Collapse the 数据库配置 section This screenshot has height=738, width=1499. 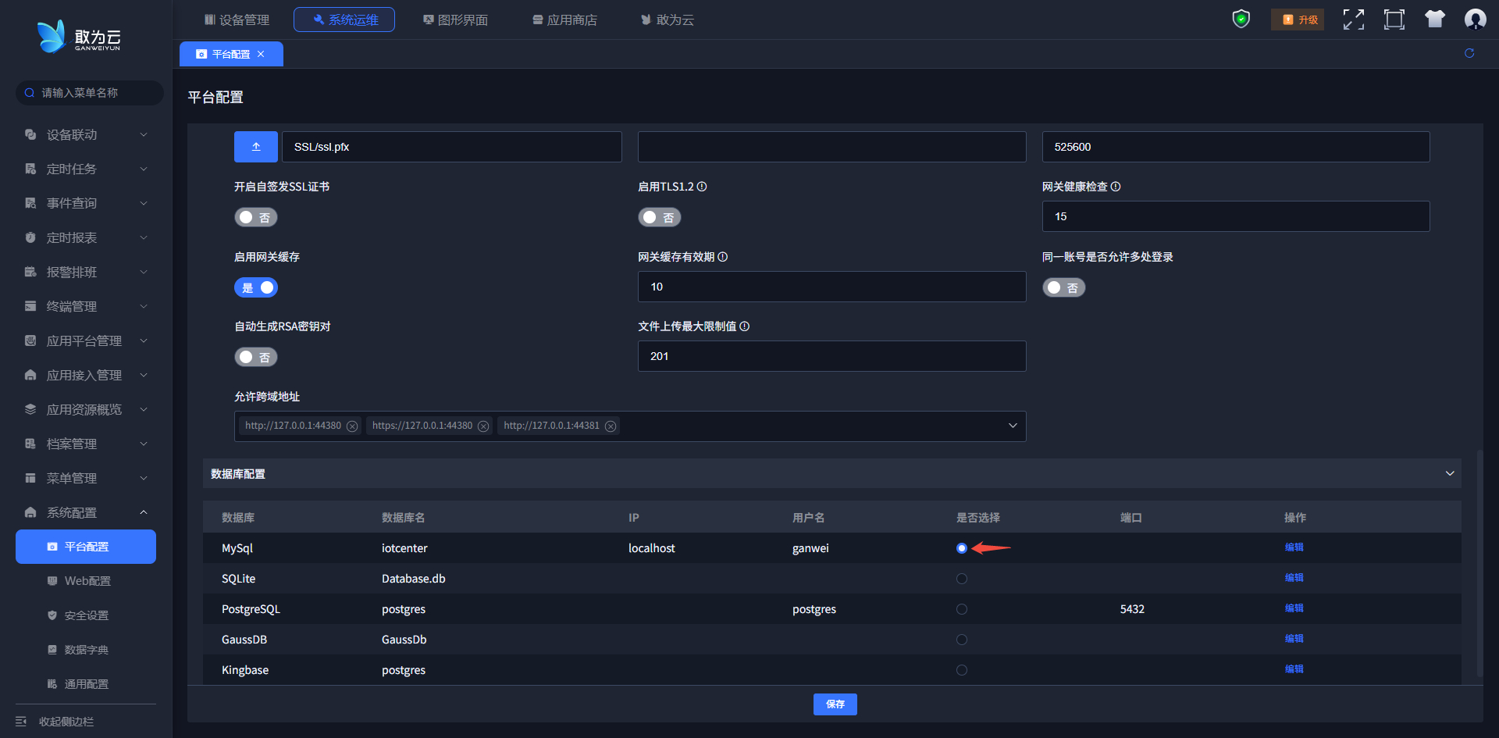click(1450, 473)
